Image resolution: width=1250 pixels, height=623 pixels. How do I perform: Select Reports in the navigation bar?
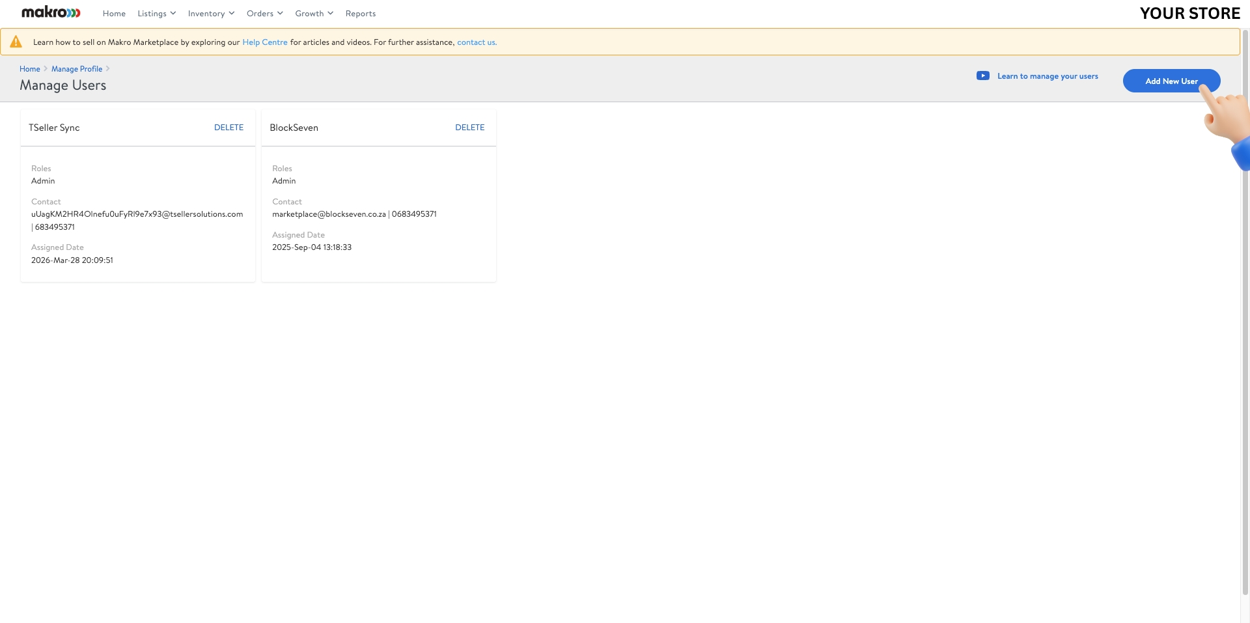tap(361, 13)
